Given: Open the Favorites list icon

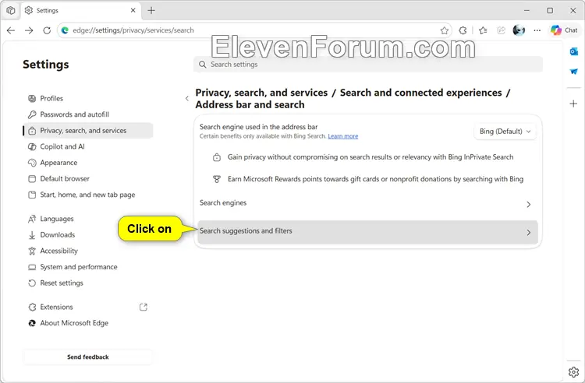Looking at the screenshot, I should [483, 30].
